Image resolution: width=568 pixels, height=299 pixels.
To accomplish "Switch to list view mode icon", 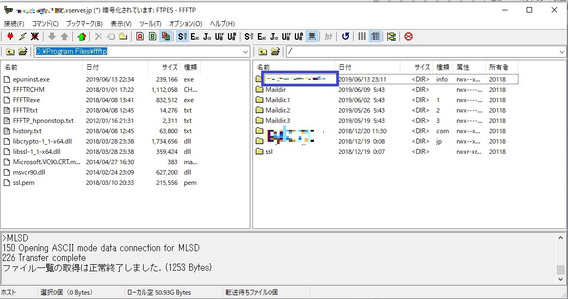I will [x=362, y=36].
